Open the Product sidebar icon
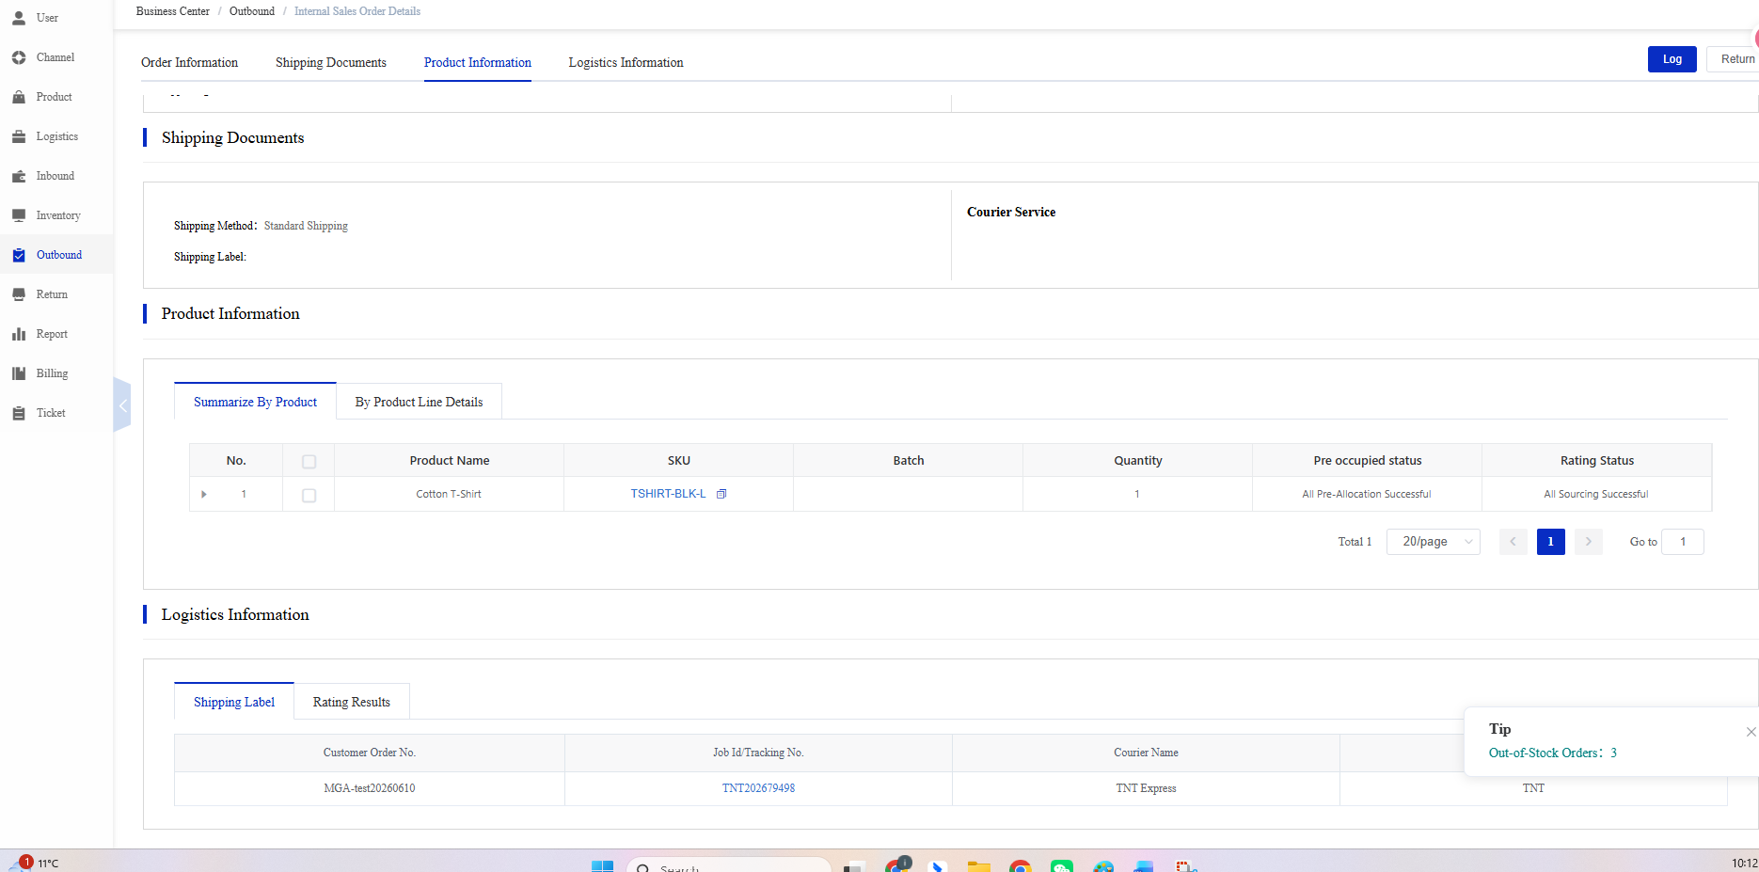 (19, 97)
